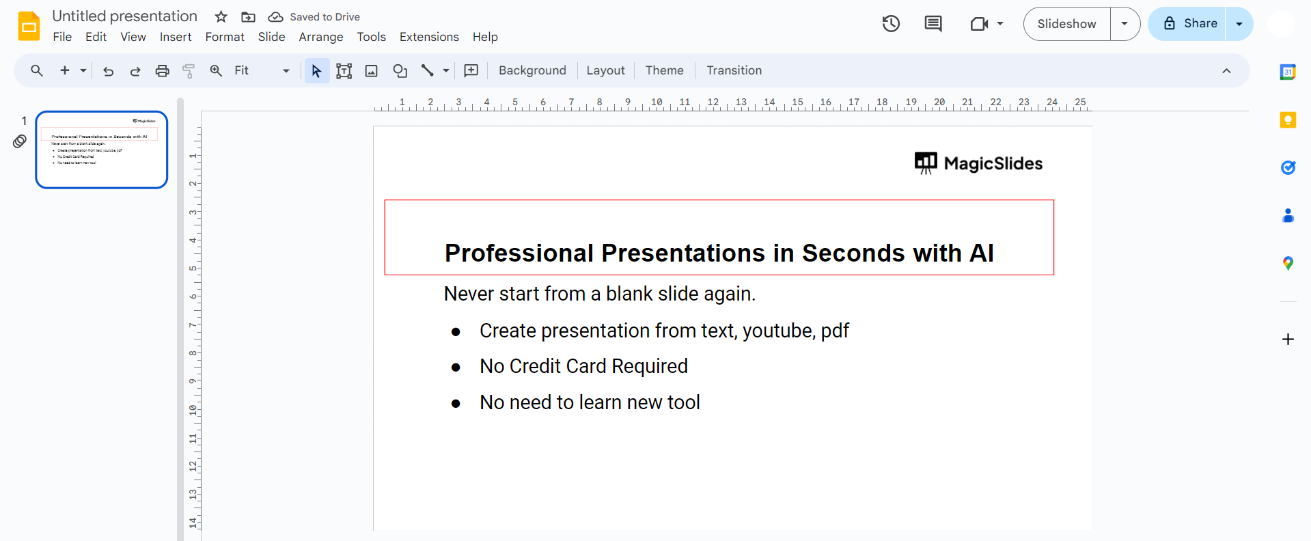The width and height of the screenshot is (1311, 541).
Task: Open the Theme panel
Action: tap(664, 70)
